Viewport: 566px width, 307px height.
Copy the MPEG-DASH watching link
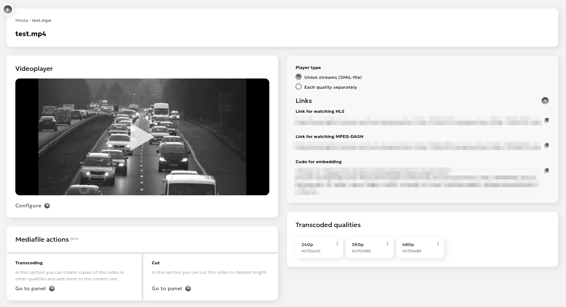click(546, 146)
